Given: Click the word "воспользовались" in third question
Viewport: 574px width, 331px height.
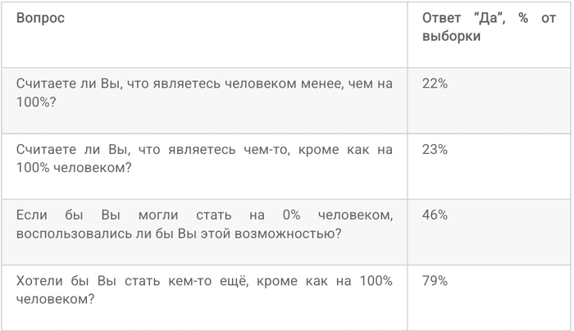Looking at the screenshot, I should tap(64, 234).
